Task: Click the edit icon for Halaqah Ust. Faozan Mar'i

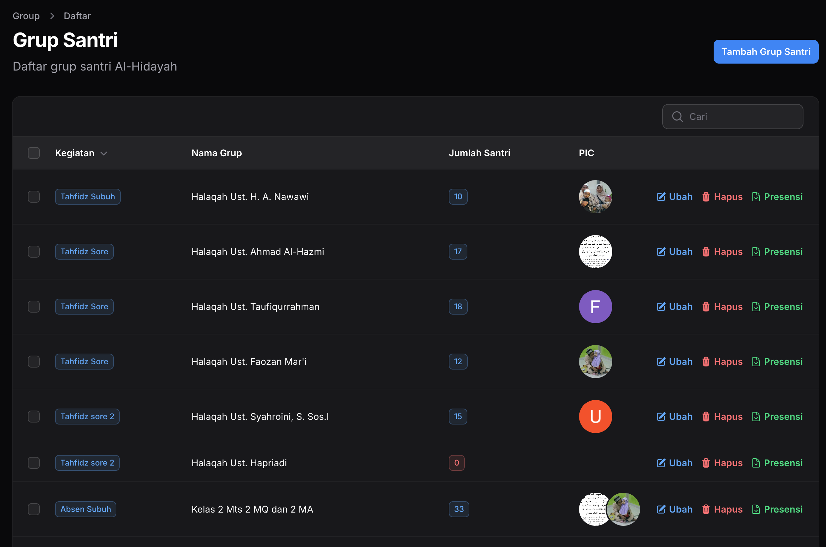Action: pos(661,362)
